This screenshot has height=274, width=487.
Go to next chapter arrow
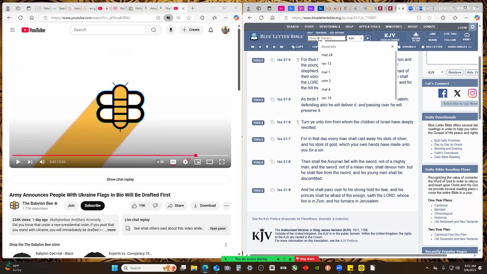pyautogui.click(x=274, y=47)
